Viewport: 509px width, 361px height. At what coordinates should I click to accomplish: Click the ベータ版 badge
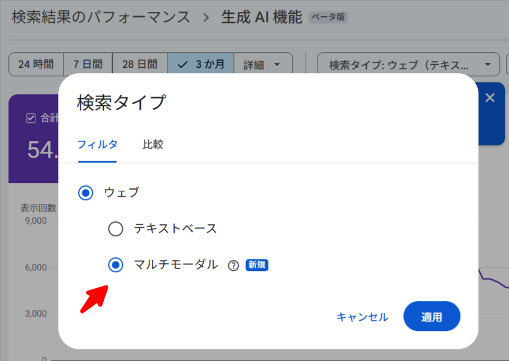[x=328, y=17]
